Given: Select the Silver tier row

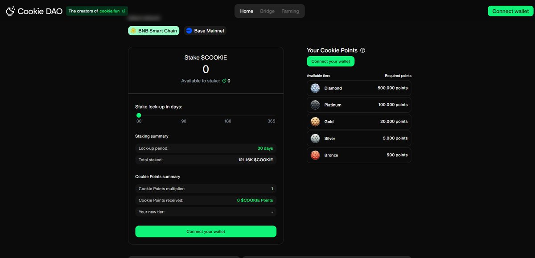Looking at the screenshot, I should point(359,138).
